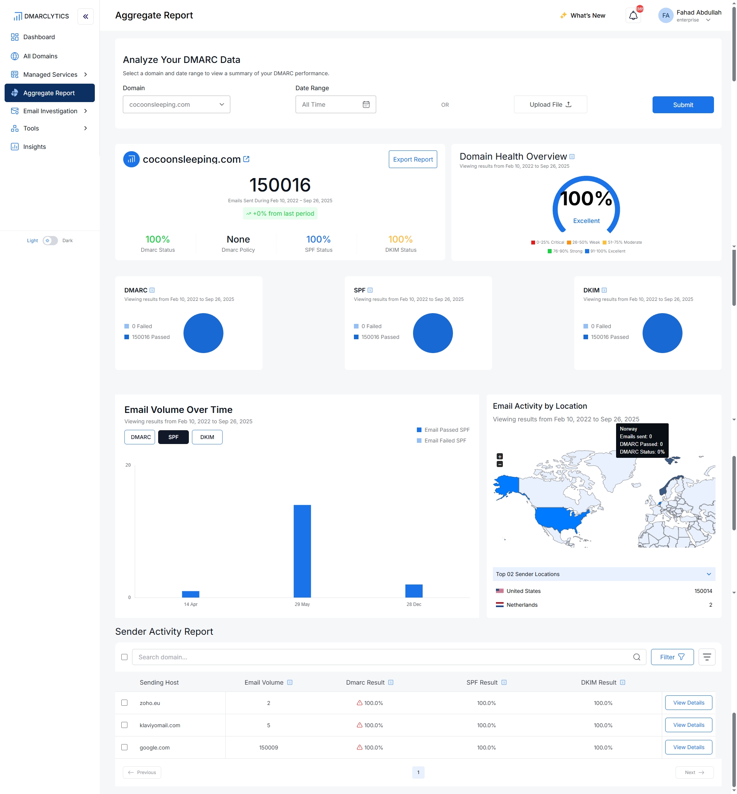Toggle the Light/Dark theme switch
This screenshot has height=794, width=737.
tap(50, 241)
